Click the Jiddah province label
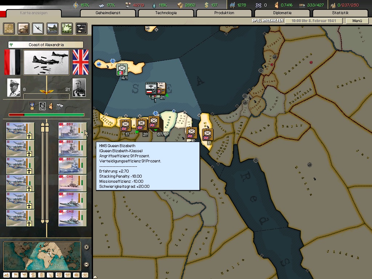The image size is (372, 279). click(x=343, y=254)
